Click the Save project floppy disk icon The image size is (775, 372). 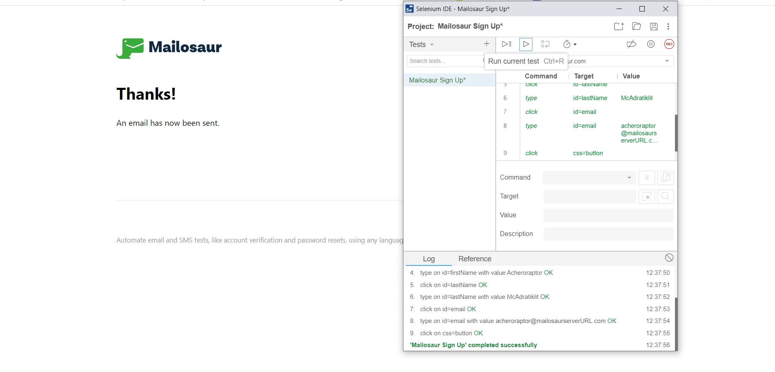(654, 26)
